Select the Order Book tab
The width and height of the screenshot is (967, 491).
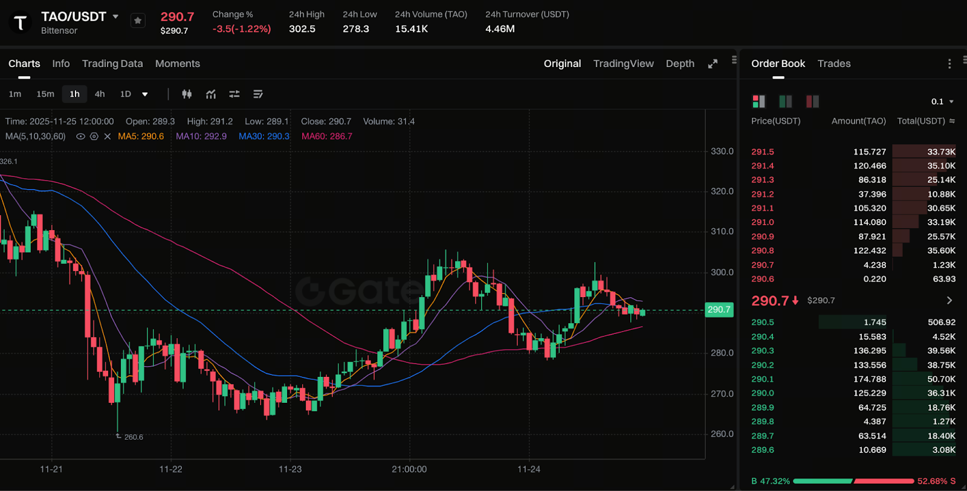point(778,63)
